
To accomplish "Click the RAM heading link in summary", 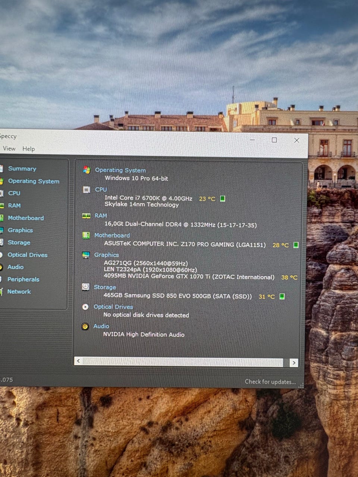I will click(x=101, y=215).
